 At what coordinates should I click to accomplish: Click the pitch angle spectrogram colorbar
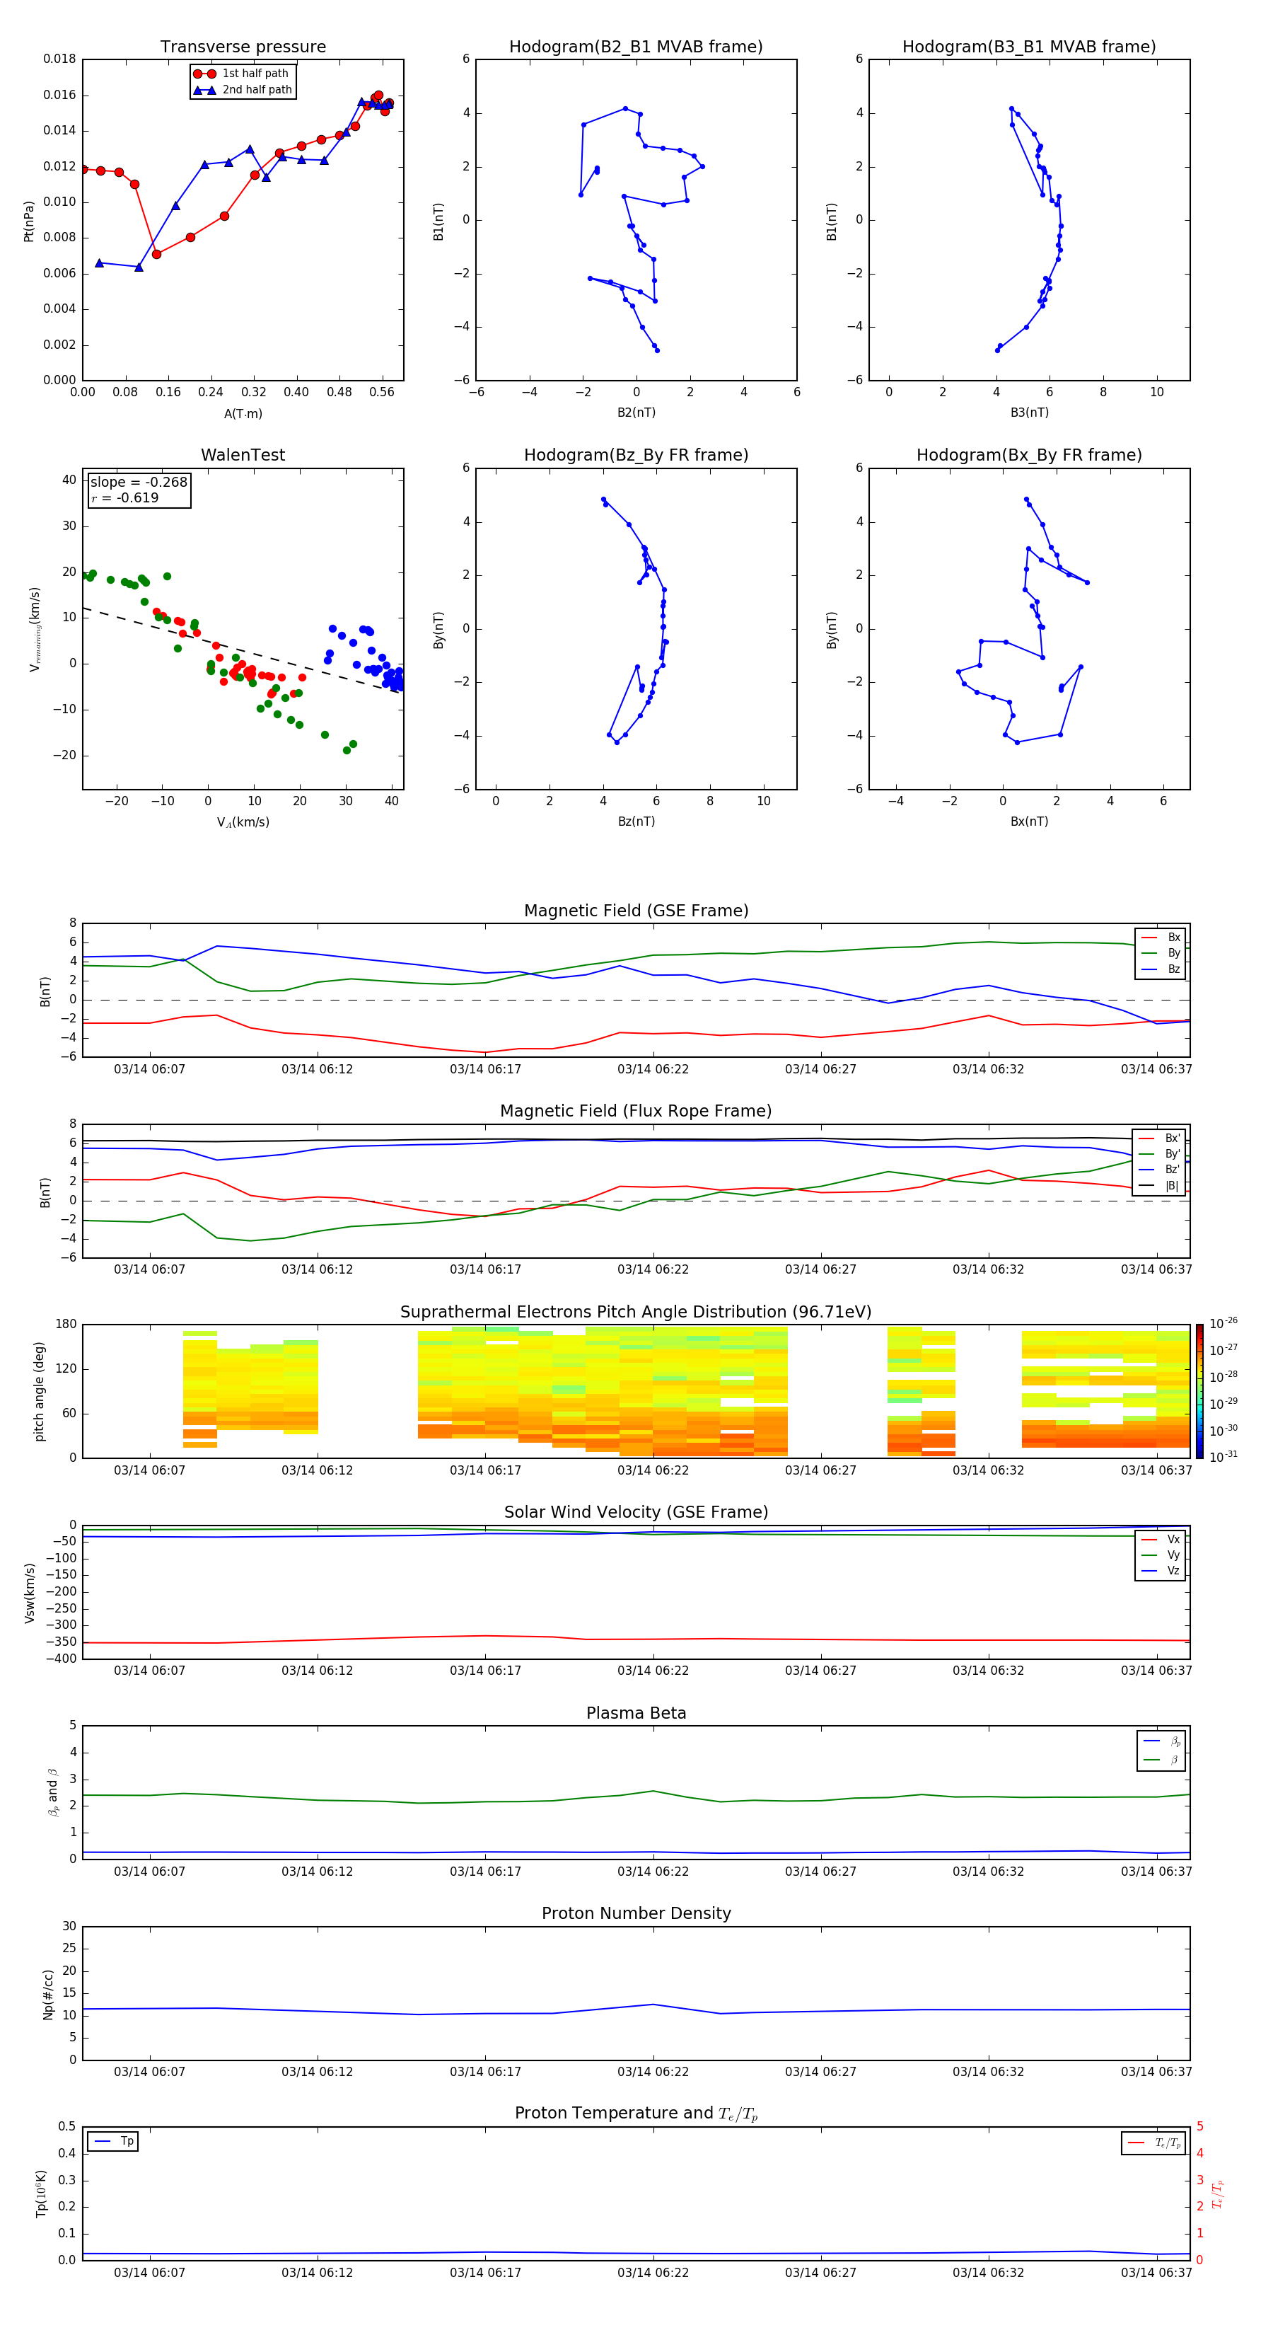pyautogui.click(x=1199, y=1391)
